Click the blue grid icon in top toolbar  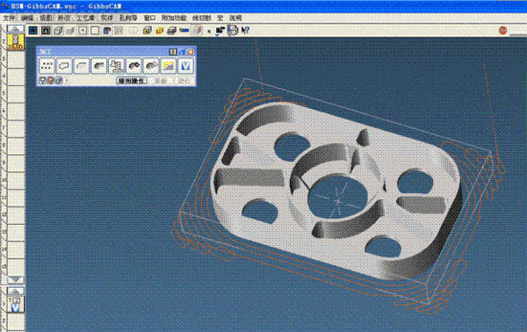[33, 31]
